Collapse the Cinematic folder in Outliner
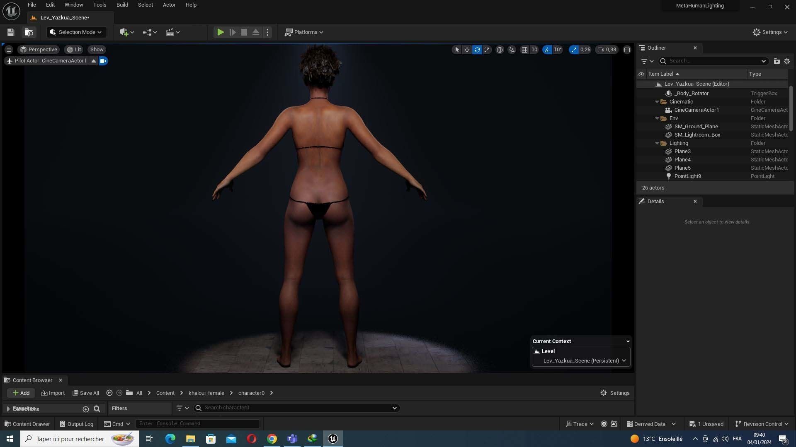796x447 pixels. coord(657,102)
